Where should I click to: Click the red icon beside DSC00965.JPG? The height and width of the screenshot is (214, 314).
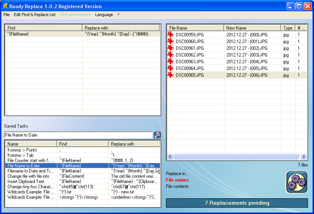tap(171, 75)
